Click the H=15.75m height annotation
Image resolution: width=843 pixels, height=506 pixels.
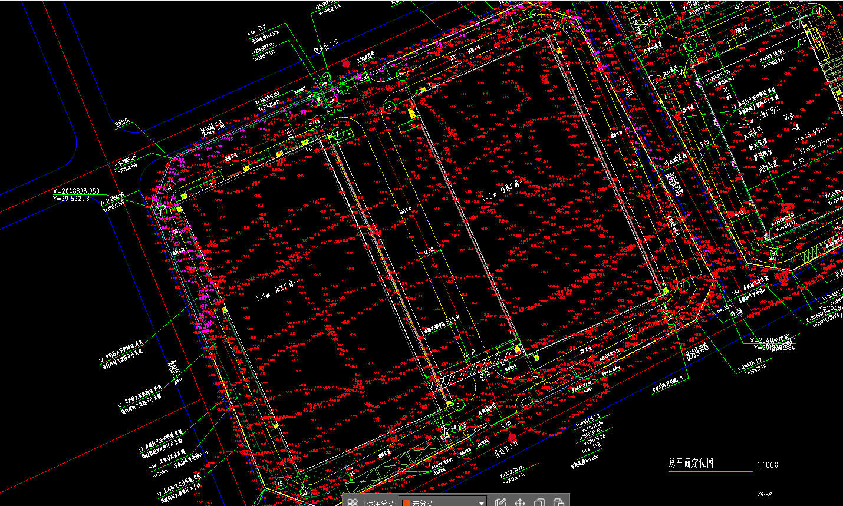[815, 147]
